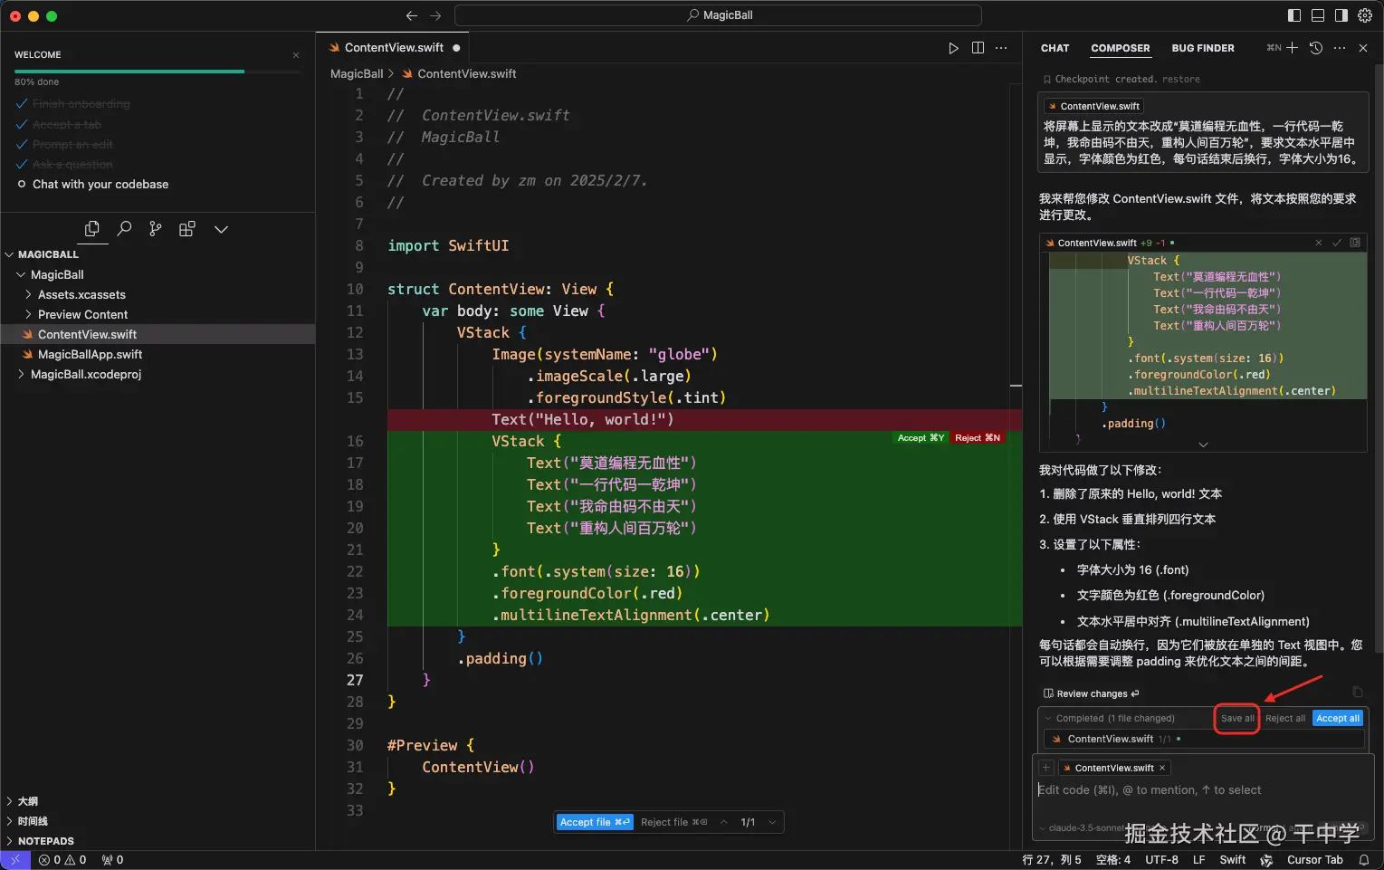Open the Extensions view icon
The image size is (1384, 870).
187,229
